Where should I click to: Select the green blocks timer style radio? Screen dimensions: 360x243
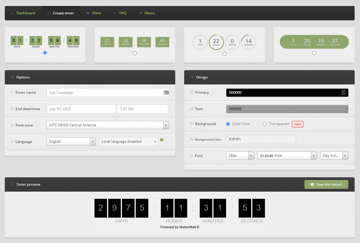(x=135, y=53)
